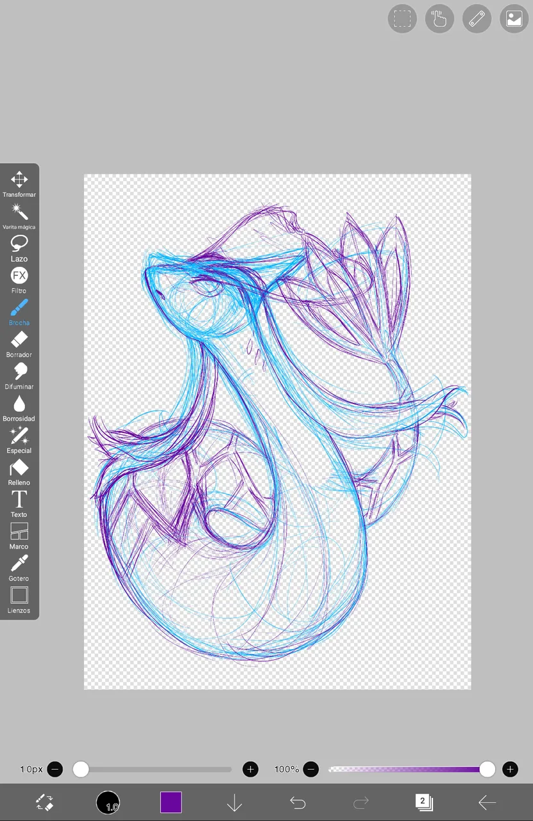Screen dimensions: 533x821
Task: Open the selection area icon at top
Action: point(402,19)
